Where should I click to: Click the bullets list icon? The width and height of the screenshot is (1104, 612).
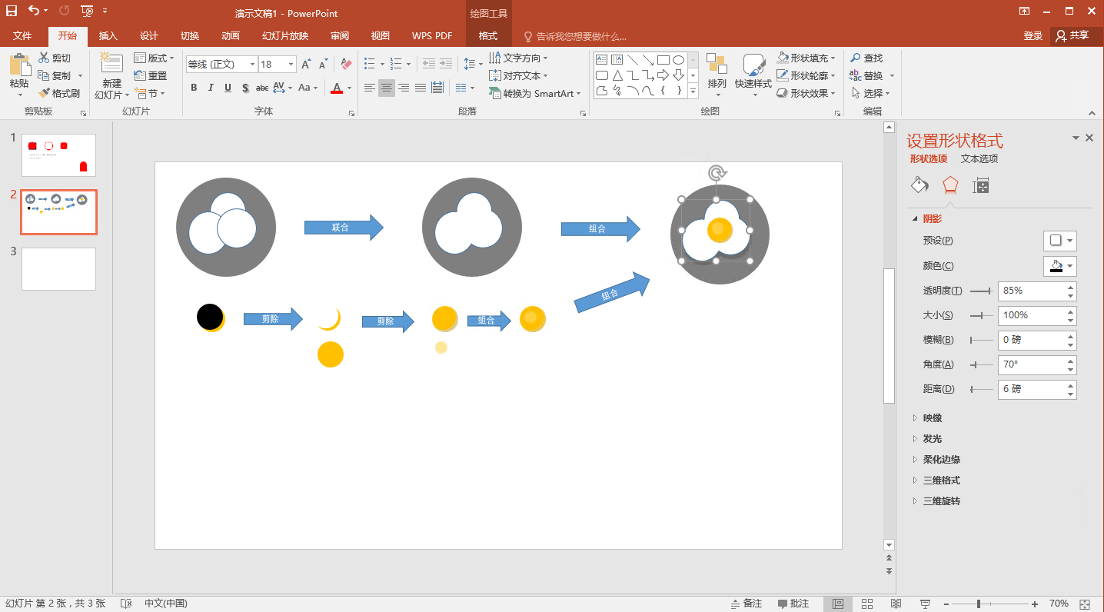pyautogui.click(x=370, y=64)
